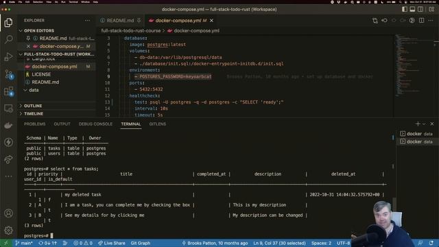This screenshot has height=247, width=439.
Task: Click Brooks Patton blame in status bar
Action: [215, 243]
